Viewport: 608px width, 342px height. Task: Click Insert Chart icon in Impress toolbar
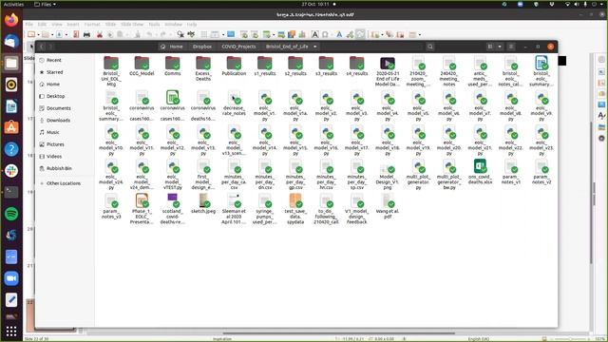click(x=302, y=34)
